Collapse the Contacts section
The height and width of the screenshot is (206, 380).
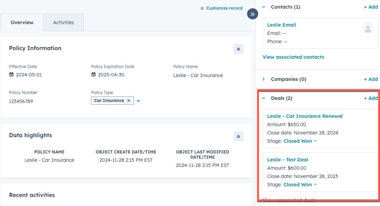(x=264, y=7)
